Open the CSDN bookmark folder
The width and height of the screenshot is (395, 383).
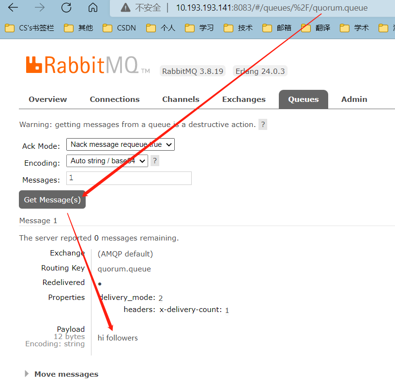[119, 28]
